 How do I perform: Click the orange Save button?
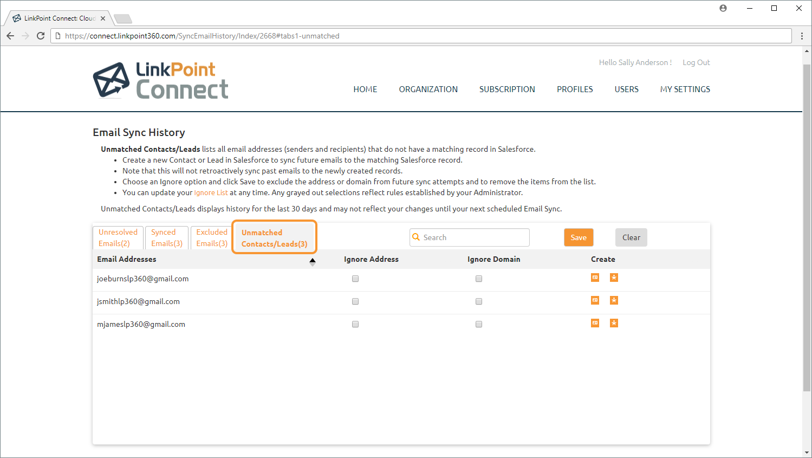click(x=579, y=237)
